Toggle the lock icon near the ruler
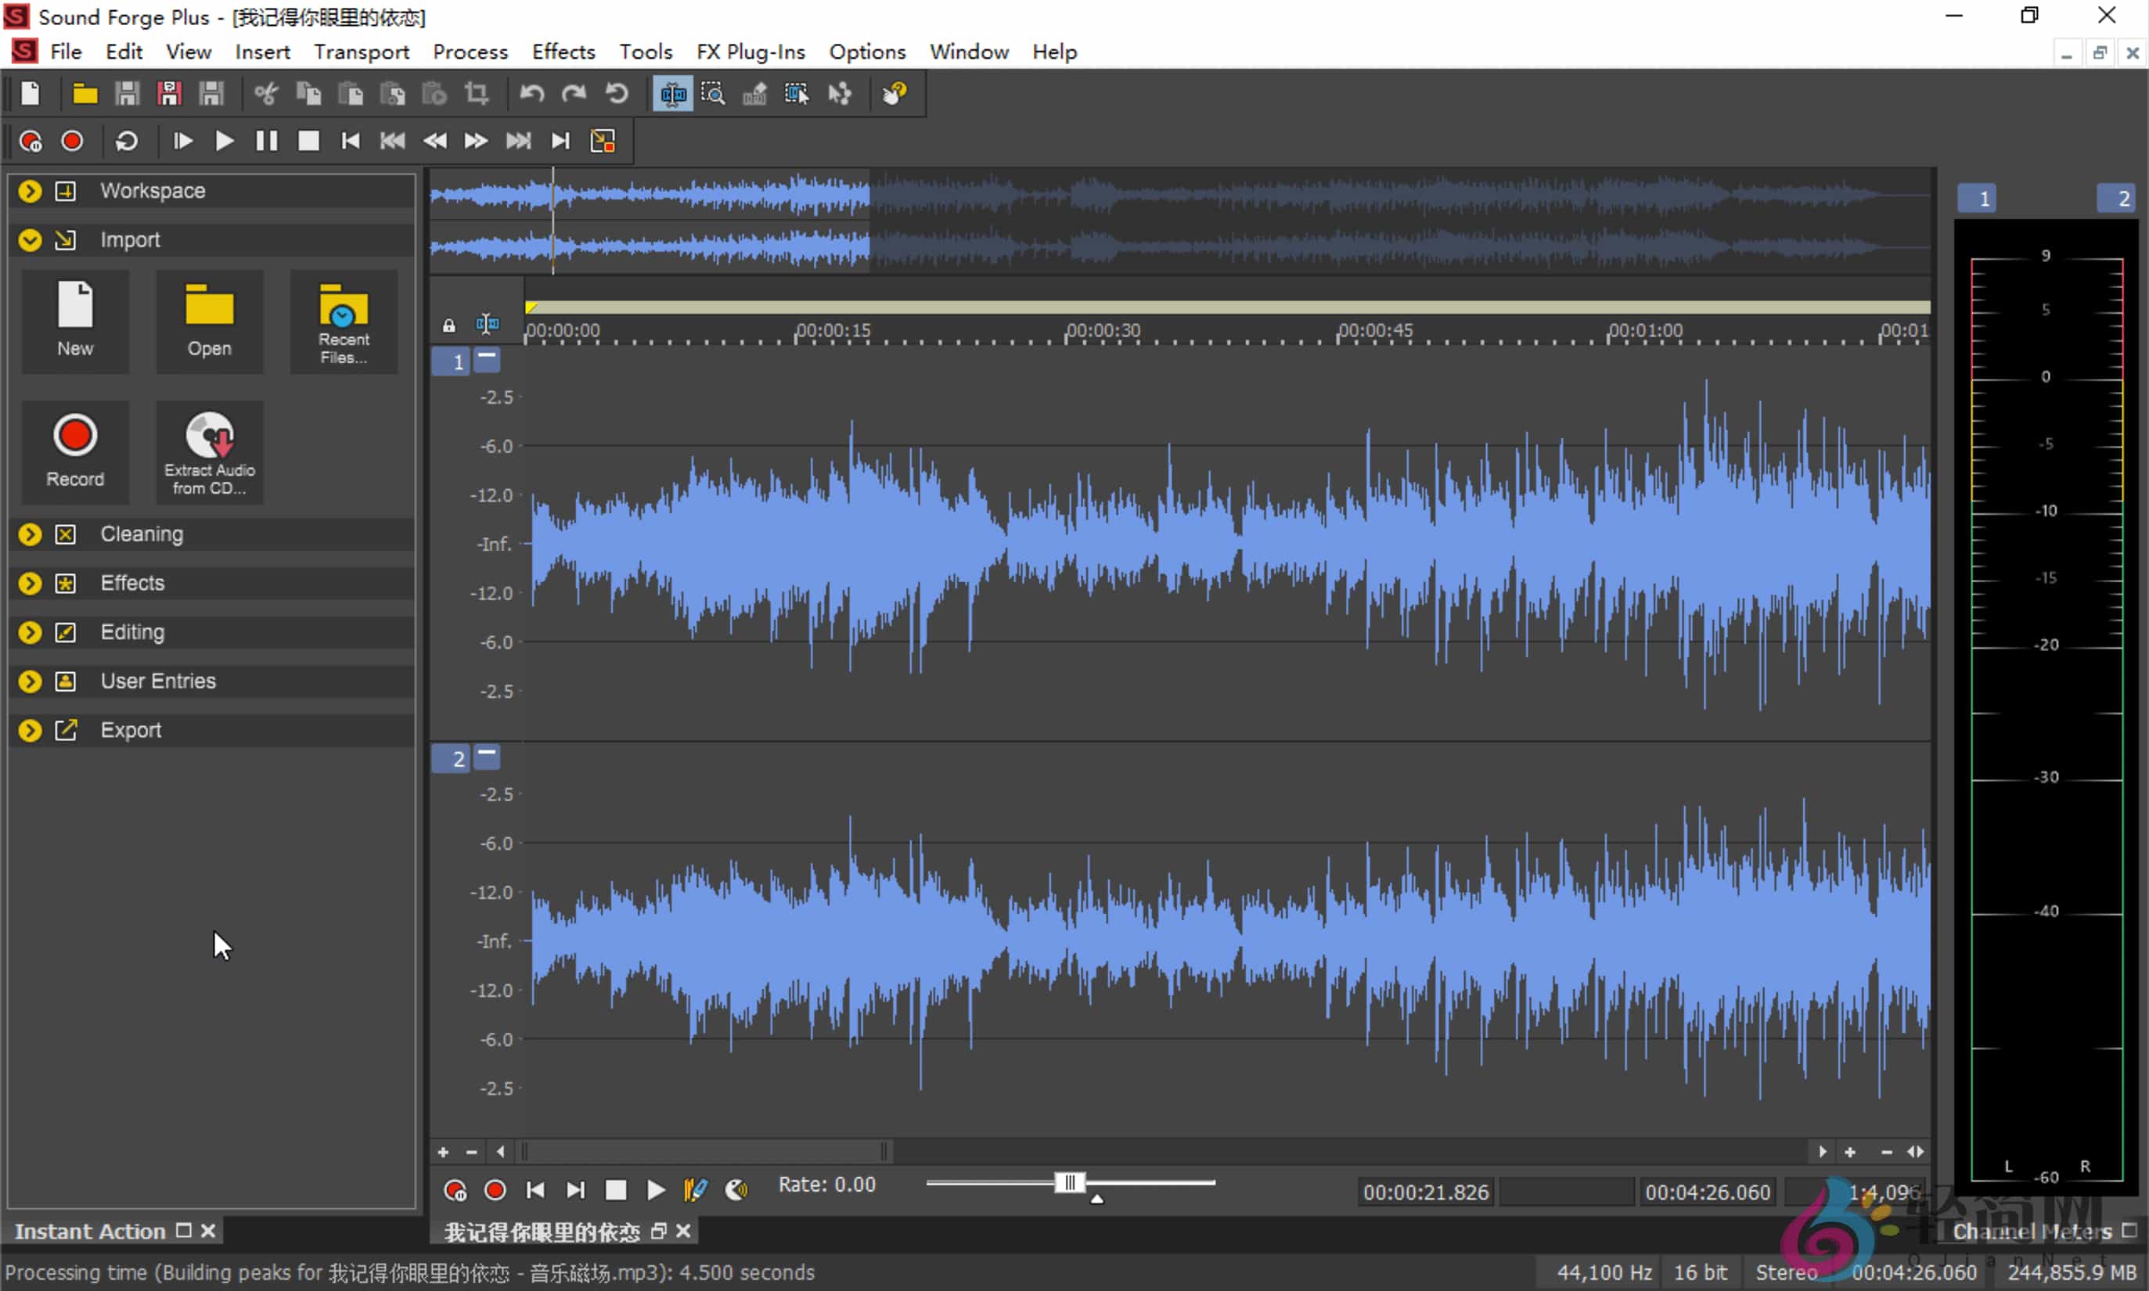The width and height of the screenshot is (2149, 1291). 450,324
